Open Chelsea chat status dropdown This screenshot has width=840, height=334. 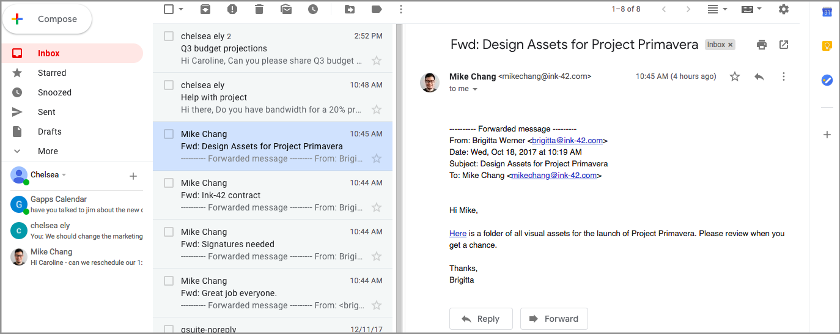64,175
